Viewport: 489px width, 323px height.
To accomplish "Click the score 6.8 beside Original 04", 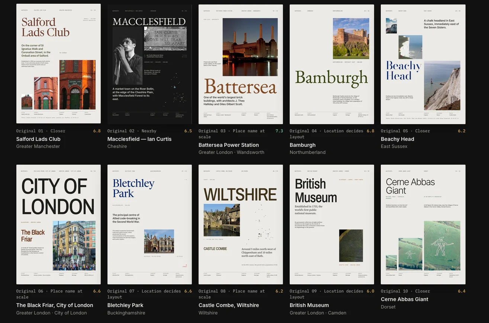I will tap(370, 131).
